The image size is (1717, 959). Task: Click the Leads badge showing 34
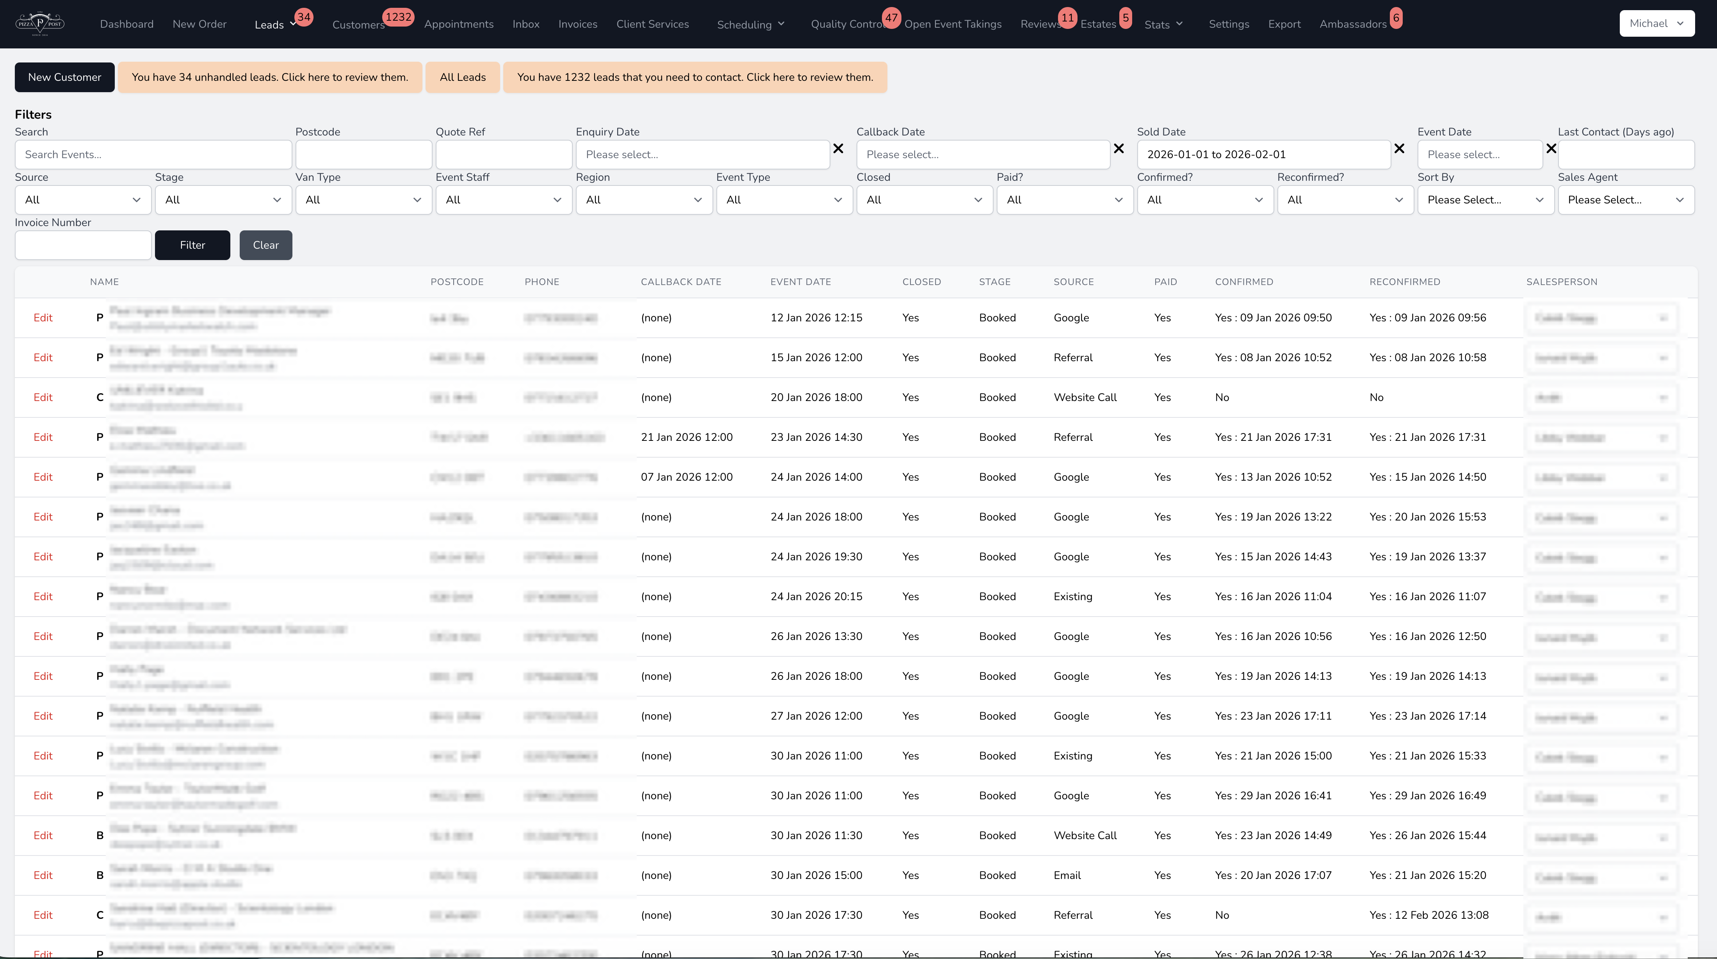pos(303,17)
